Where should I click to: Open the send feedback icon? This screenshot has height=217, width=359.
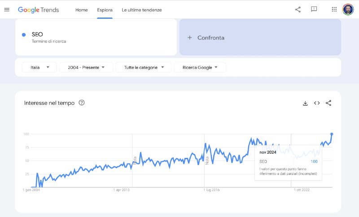314,9
